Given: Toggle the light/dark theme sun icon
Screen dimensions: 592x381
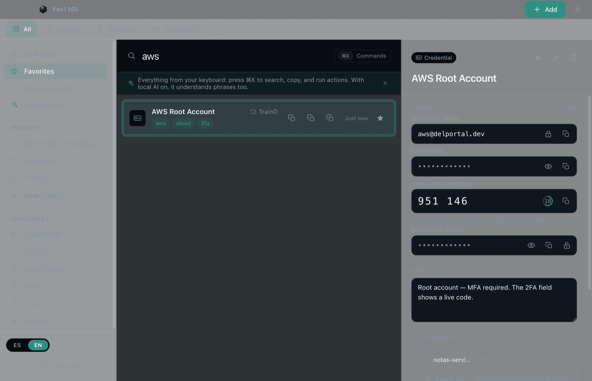Looking at the screenshot, I should [578, 9].
